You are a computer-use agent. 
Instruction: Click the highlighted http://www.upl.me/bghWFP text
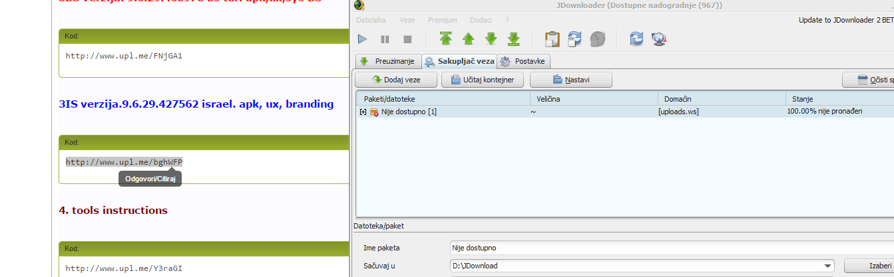point(124,162)
